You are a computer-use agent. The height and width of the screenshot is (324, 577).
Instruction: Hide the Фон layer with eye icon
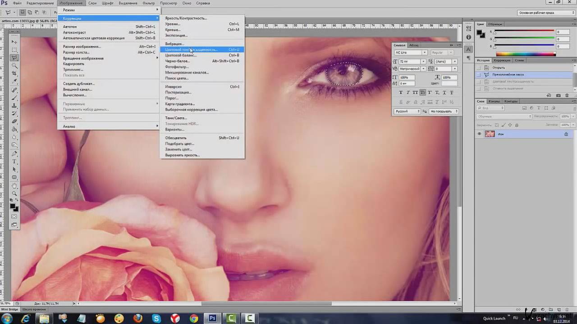479,134
